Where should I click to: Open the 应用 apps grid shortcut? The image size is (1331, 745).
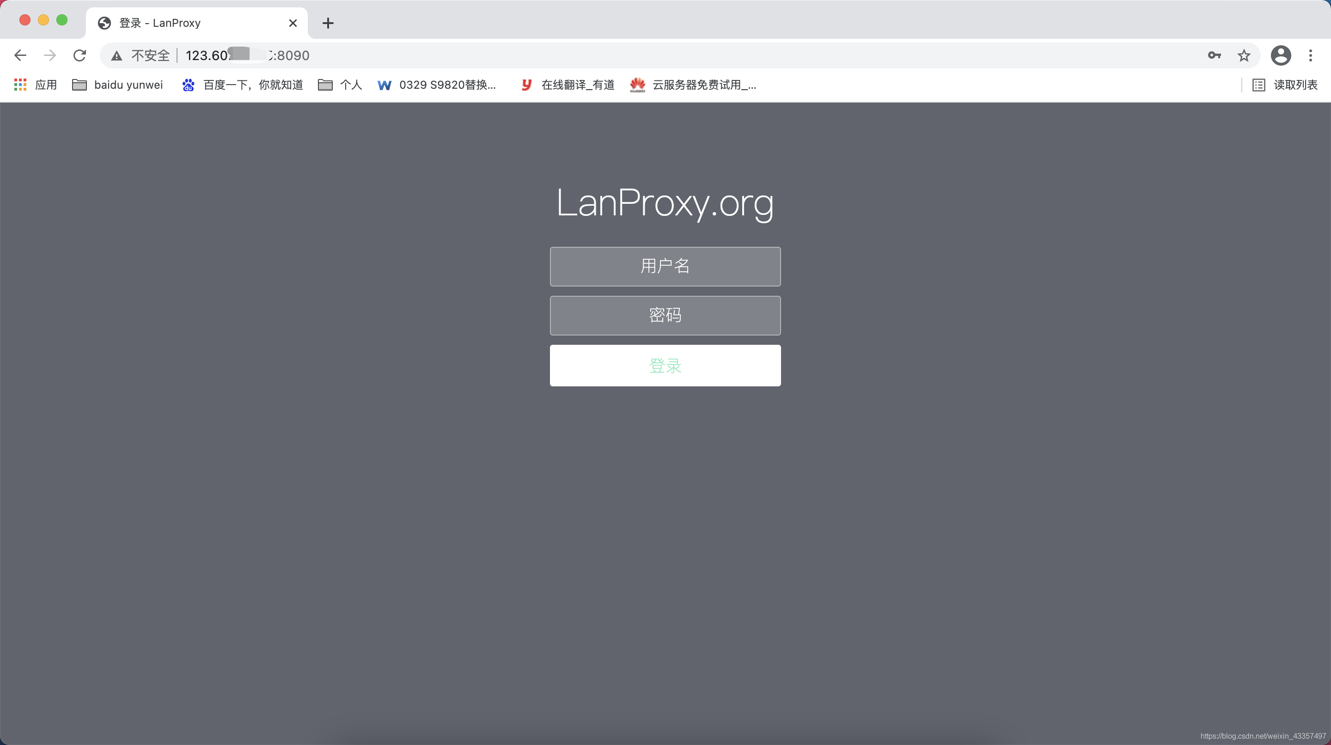pos(35,85)
